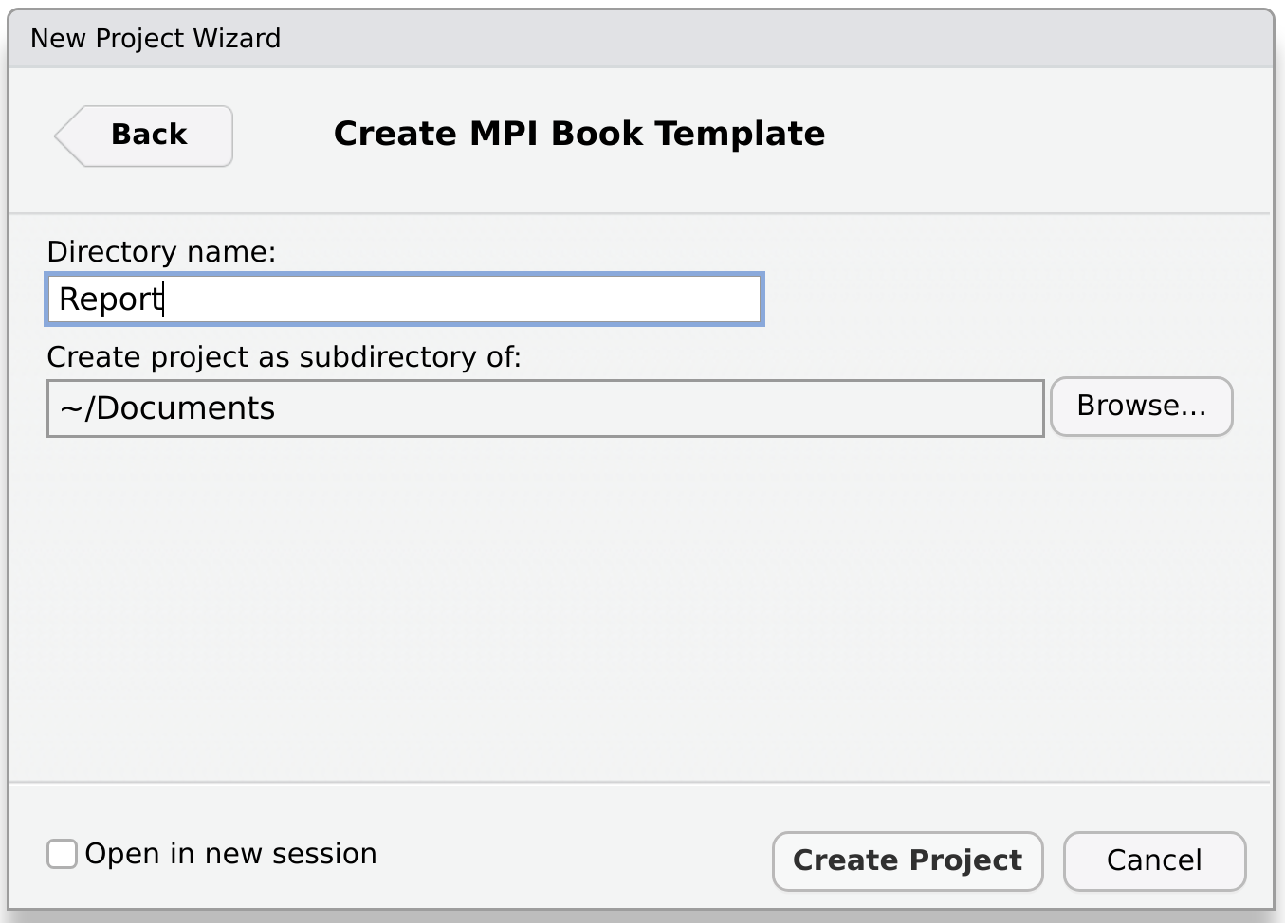Confirm project creation with Create Project
Screen dimensions: 1285x923
[907, 860]
